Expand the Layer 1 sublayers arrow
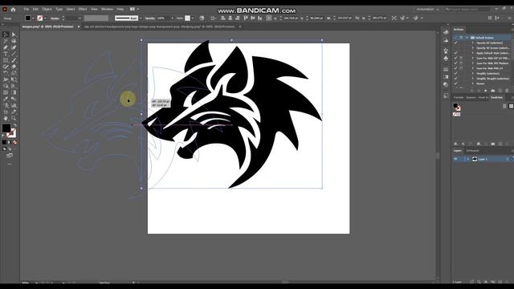Screen dimensions: 514x289 click(x=468, y=159)
